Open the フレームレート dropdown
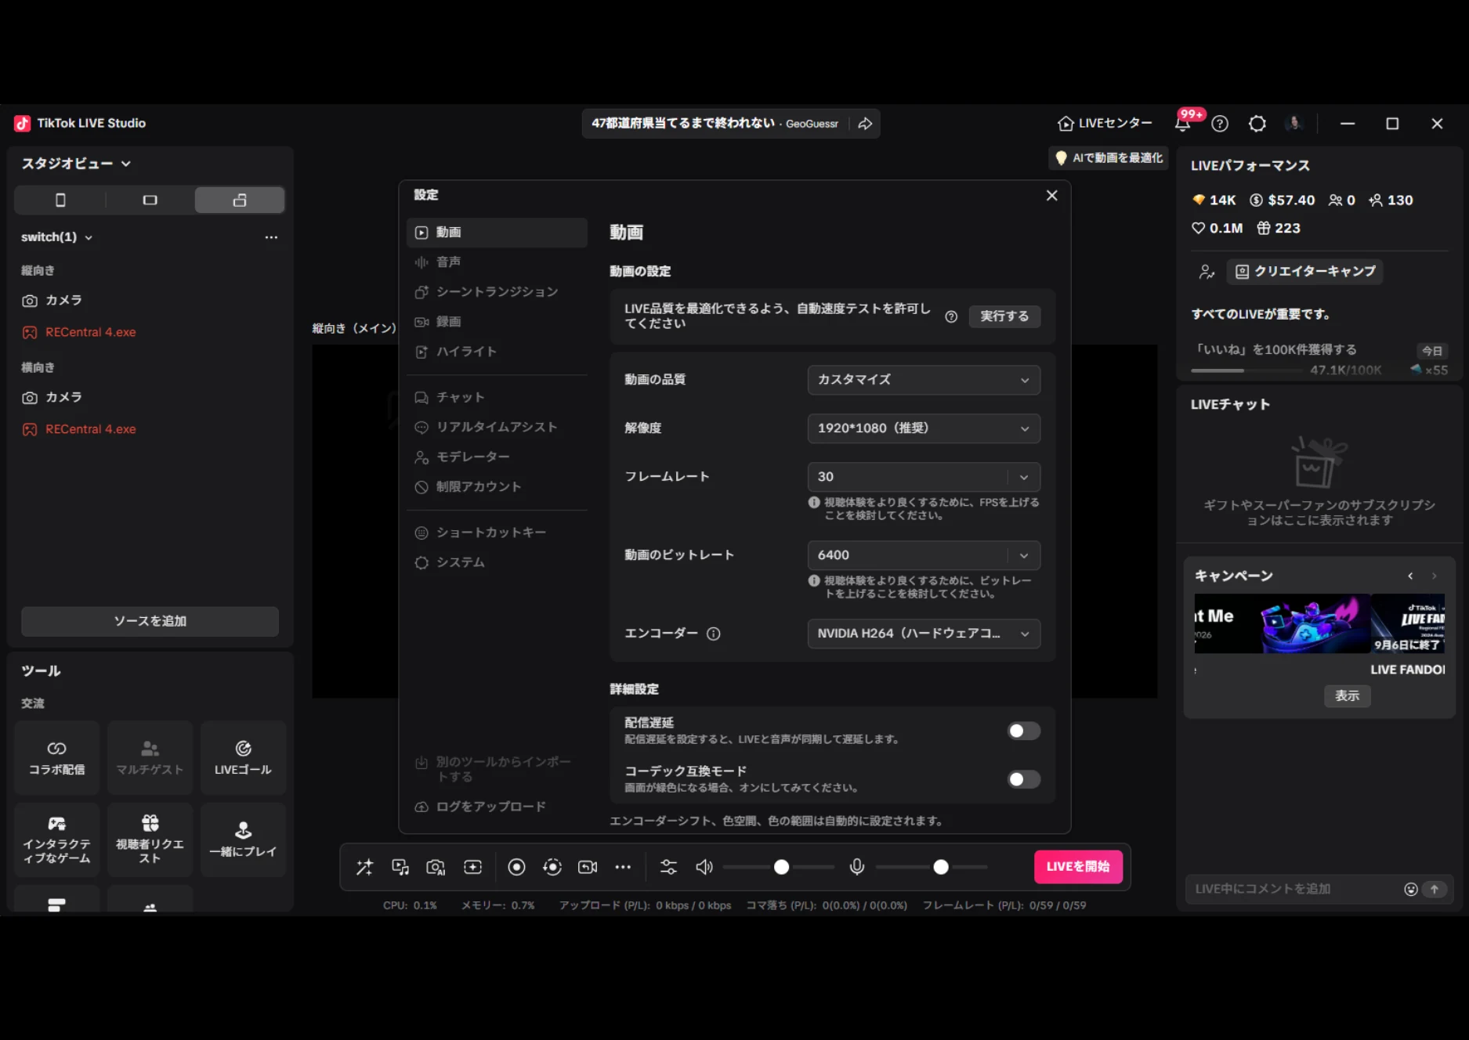 tap(924, 477)
